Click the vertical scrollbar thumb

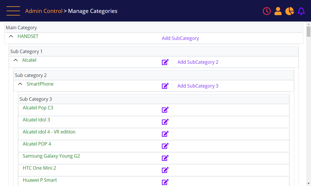(308, 32)
